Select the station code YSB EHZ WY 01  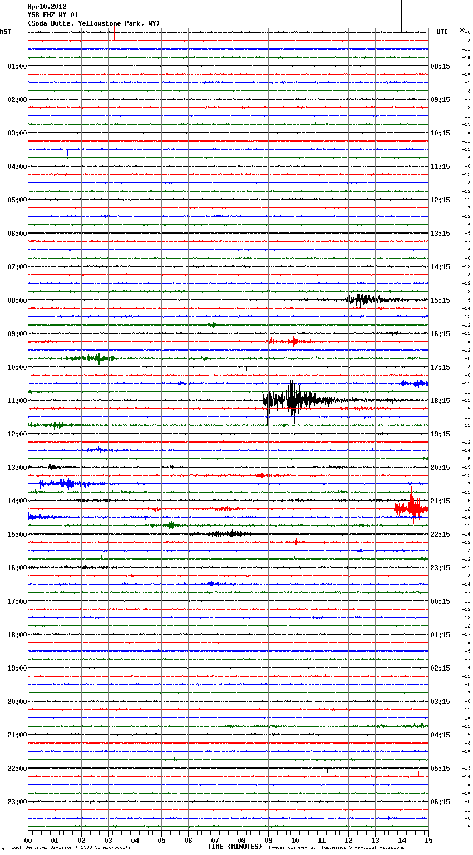tap(53, 15)
